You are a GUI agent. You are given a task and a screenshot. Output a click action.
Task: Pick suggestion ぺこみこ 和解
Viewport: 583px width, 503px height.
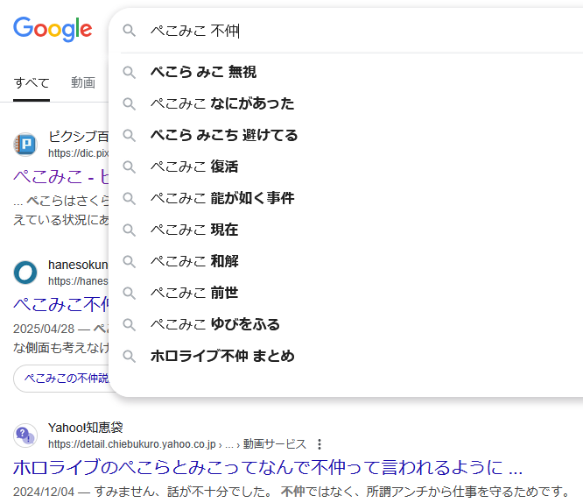(x=193, y=261)
